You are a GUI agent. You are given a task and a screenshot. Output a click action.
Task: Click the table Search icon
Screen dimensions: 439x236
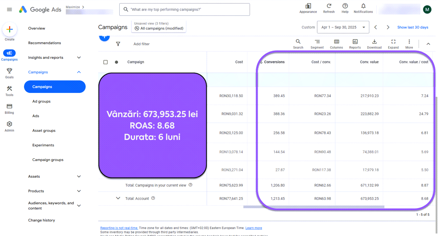[298, 42]
